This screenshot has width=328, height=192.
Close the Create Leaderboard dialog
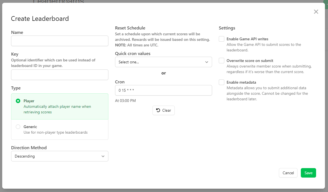click(x=316, y=12)
